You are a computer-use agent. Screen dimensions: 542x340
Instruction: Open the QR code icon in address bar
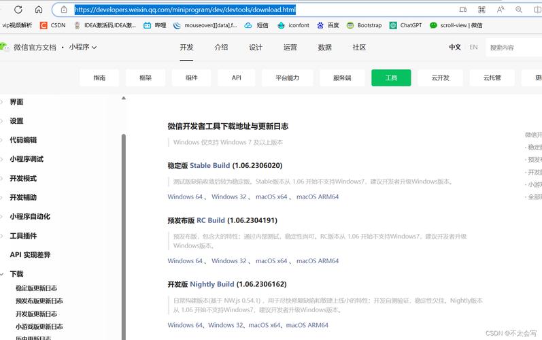[x=481, y=10]
